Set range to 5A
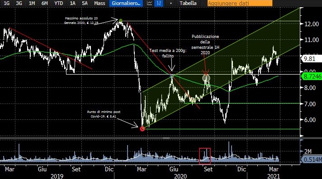Image resolution: width=322 pixels, height=179 pixels. (85, 3)
